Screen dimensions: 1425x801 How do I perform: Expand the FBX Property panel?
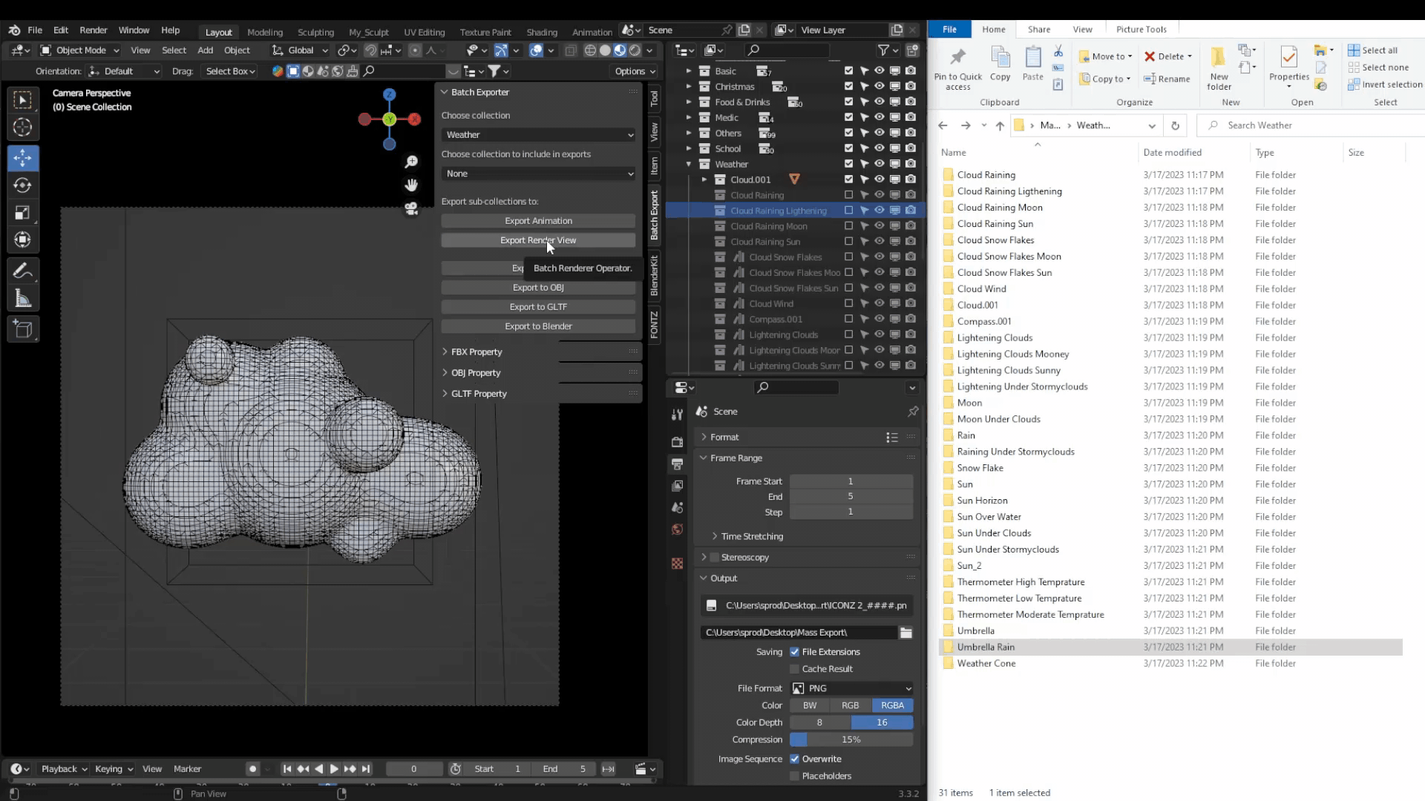tap(476, 352)
